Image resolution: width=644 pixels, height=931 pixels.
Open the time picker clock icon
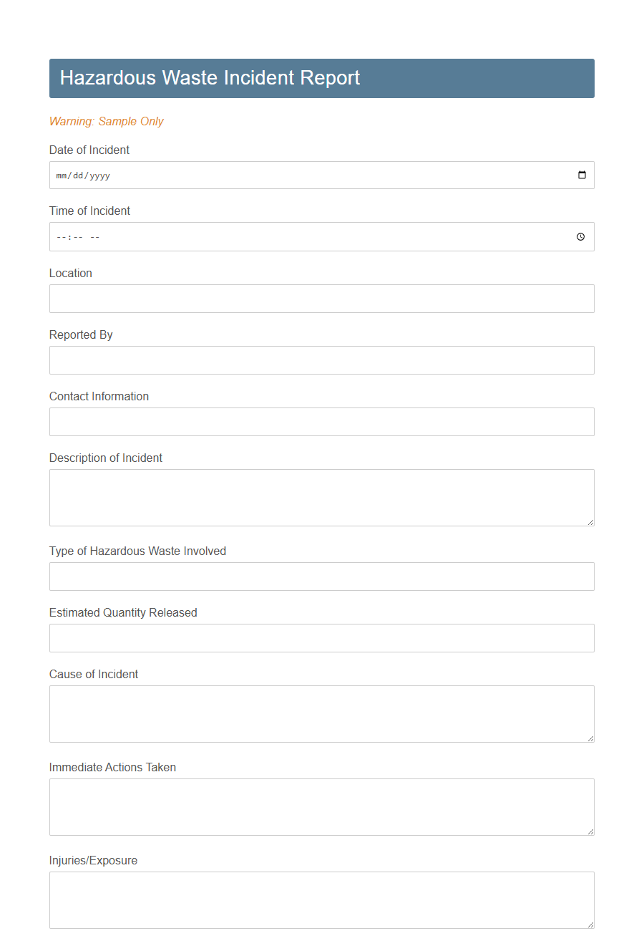coord(580,236)
